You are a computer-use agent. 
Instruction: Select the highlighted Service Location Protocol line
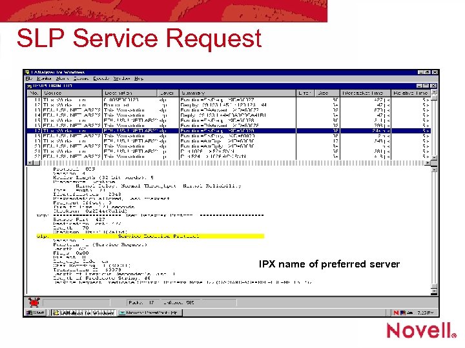(x=150, y=236)
